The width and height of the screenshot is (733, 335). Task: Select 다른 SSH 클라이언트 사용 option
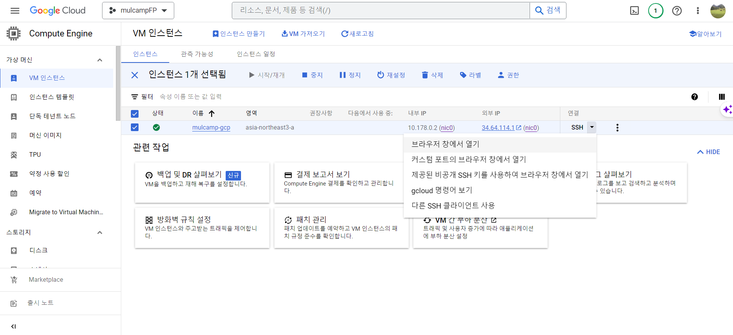pyautogui.click(x=500, y=206)
